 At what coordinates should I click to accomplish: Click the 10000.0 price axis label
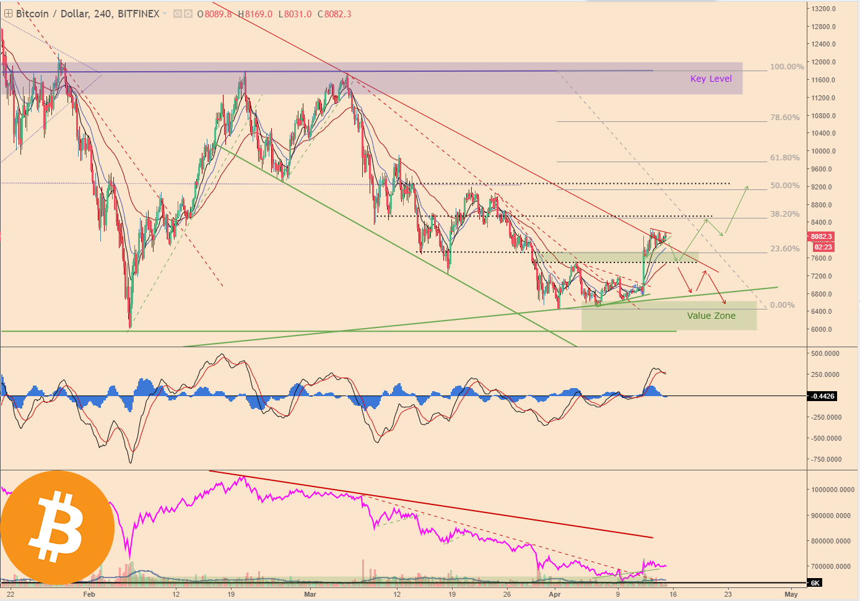[x=823, y=151]
